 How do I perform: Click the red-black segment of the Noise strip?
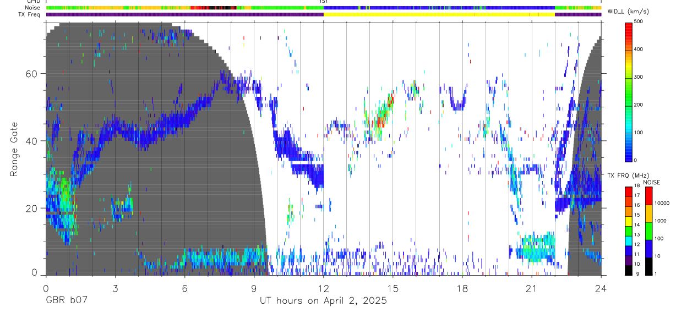[x=213, y=8]
